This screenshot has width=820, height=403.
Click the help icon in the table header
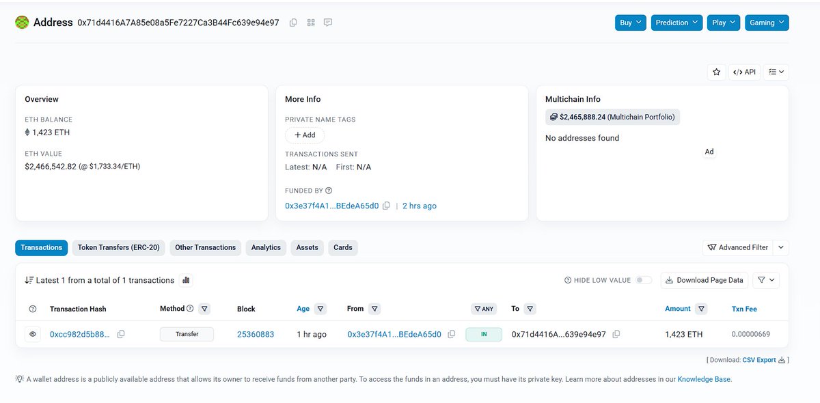pos(33,309)
